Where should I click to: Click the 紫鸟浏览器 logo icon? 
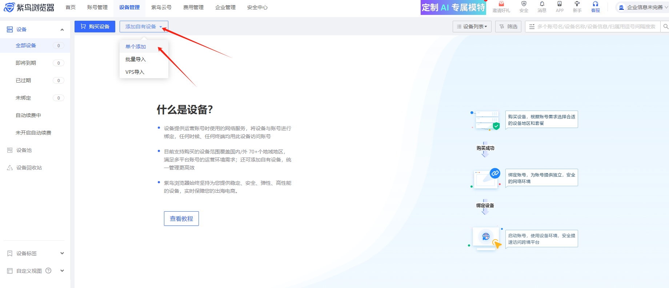click(x=9, y=7)
